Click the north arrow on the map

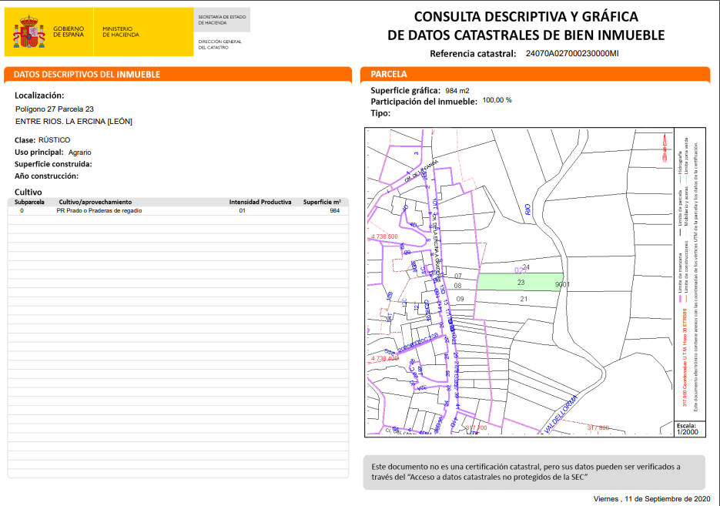665,148
